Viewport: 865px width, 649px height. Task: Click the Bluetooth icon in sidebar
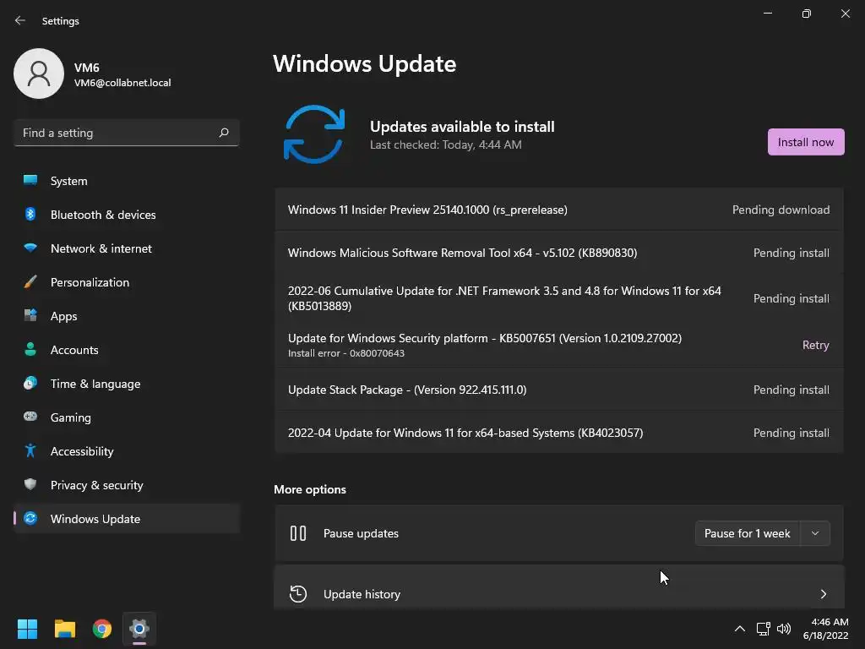(x=30, y=214)
